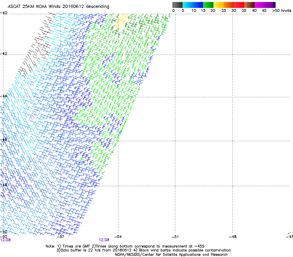
Task: Click the yellow 20-25 knots color segment
Action: point(219,5)
